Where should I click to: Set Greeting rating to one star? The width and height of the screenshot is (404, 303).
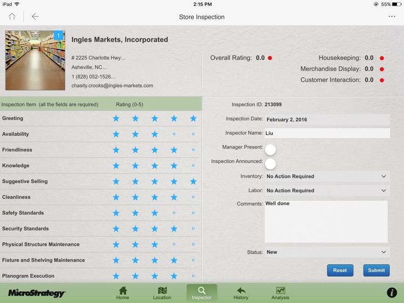click(x=116, y=118)
